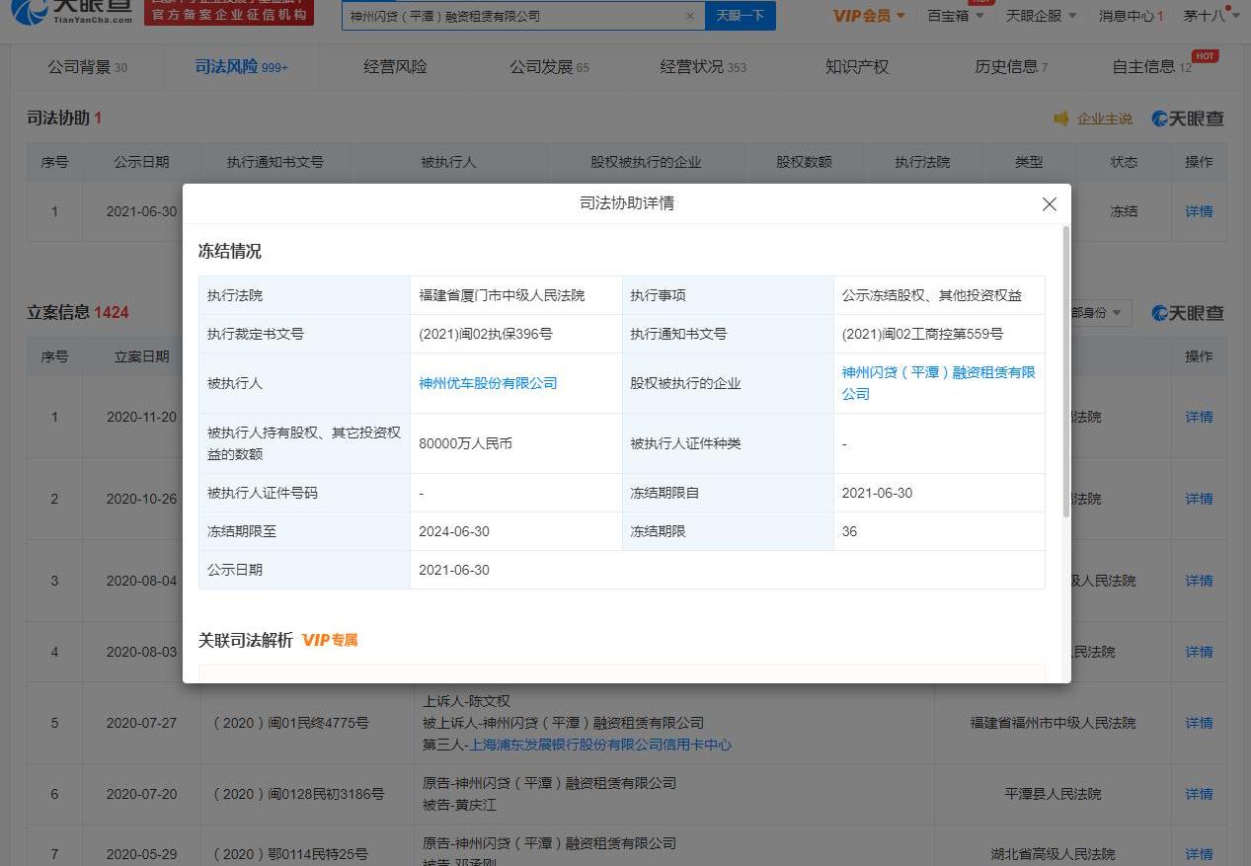View 详情 for the 2020-10-26 case
This screenshot has height=866, width=1251.
pos(1199,499)
